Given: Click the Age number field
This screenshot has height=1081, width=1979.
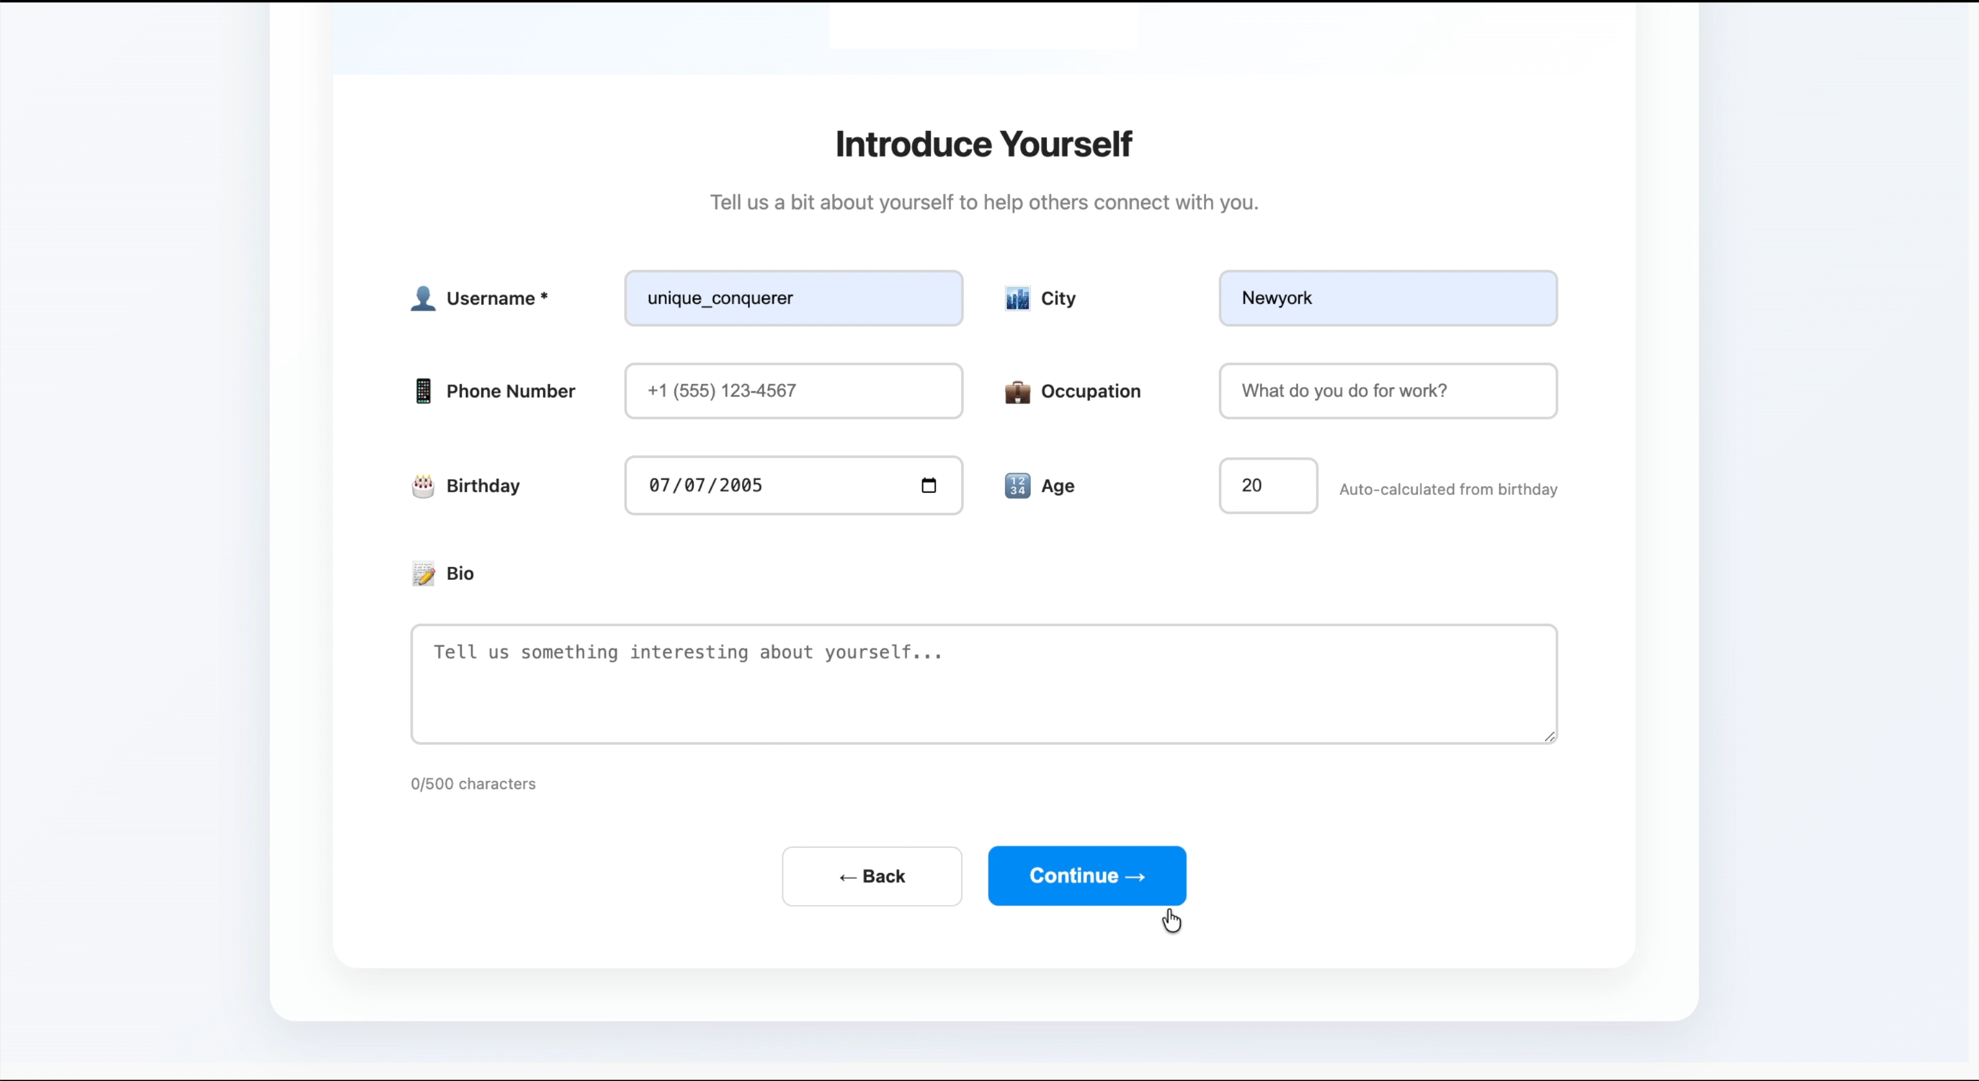Looking at the screenshot, I should [1268, 486].
